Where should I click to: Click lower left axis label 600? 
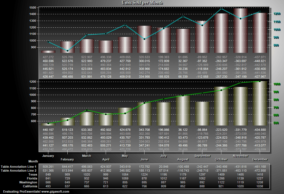coord(34,121)
